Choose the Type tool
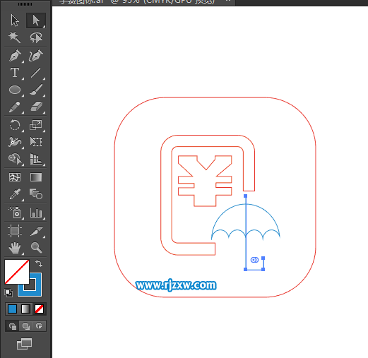The image size is (368, 358). [15, 73]
